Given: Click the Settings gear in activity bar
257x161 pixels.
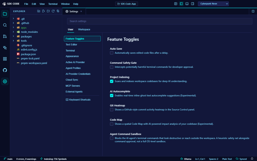Looking at the screenshot, I should click(5, 81).
